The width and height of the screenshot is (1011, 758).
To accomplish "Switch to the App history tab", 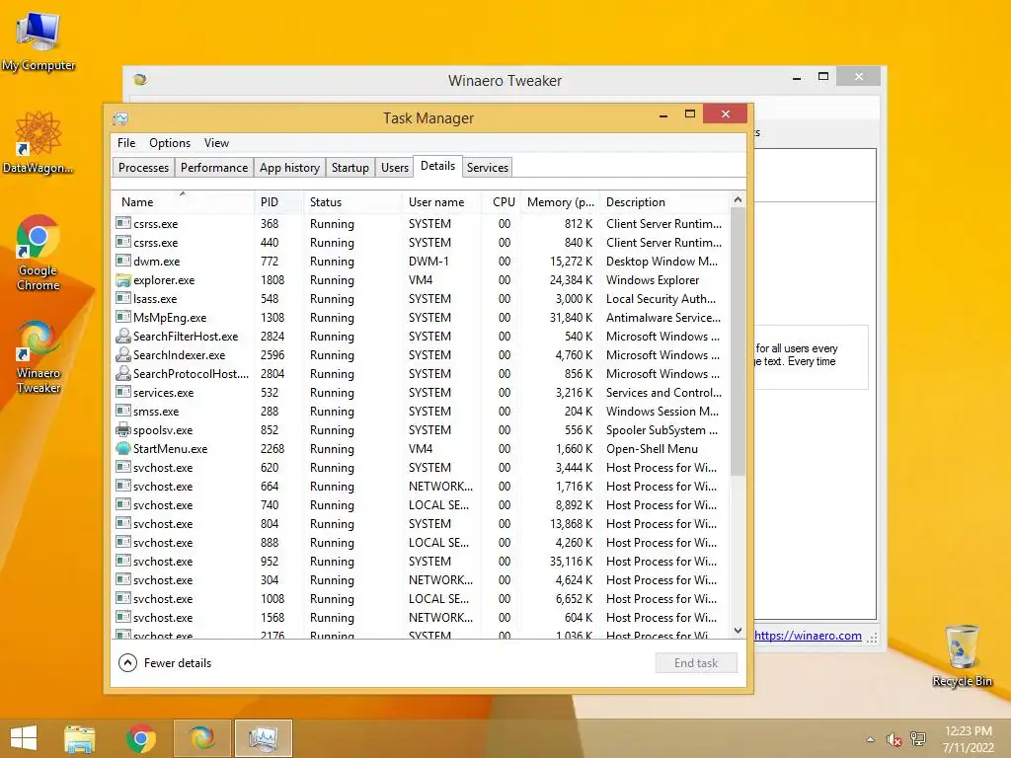I will (x=289, y=168).
